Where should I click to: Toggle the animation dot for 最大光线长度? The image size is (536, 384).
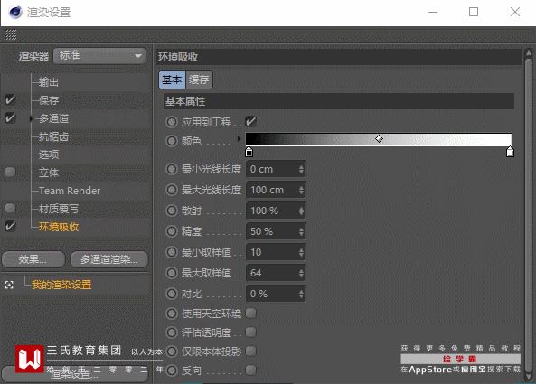[x=172, y=190]
